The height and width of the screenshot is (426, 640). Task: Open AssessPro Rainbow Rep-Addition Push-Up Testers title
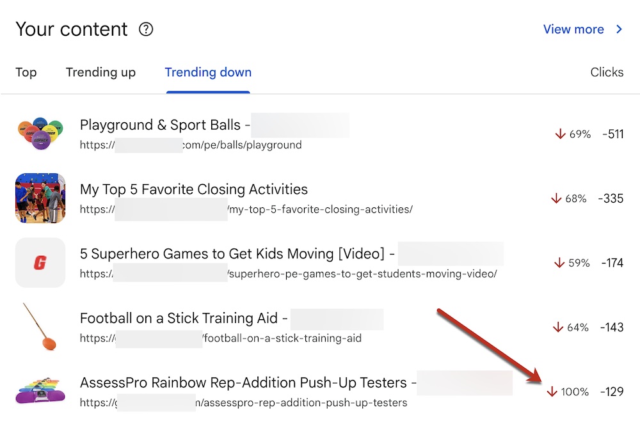tap(243, 383)
